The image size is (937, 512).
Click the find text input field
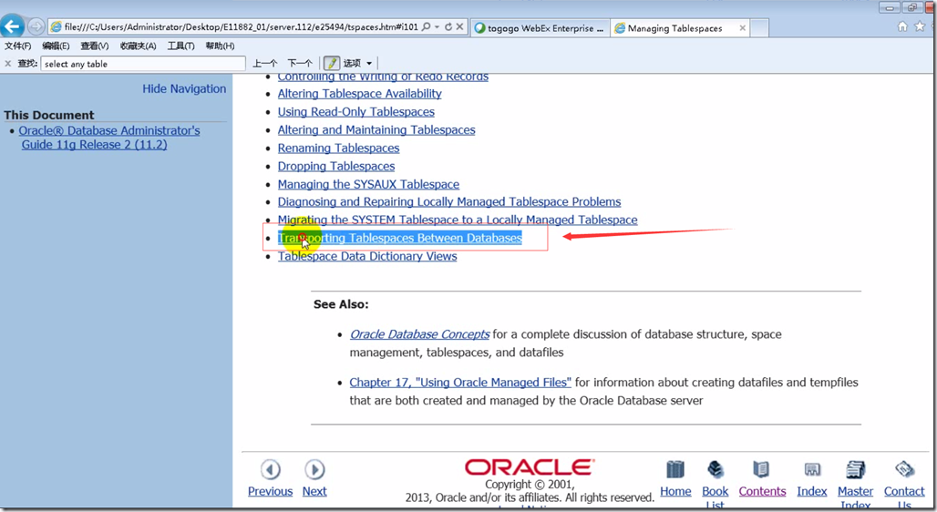tap(143, 64)
